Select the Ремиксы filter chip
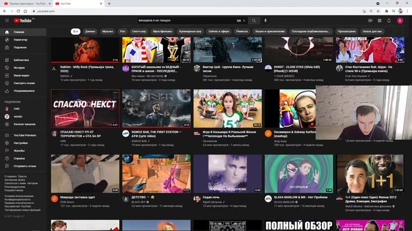Viewport: 412px width, 231px height. pos(242,31)
